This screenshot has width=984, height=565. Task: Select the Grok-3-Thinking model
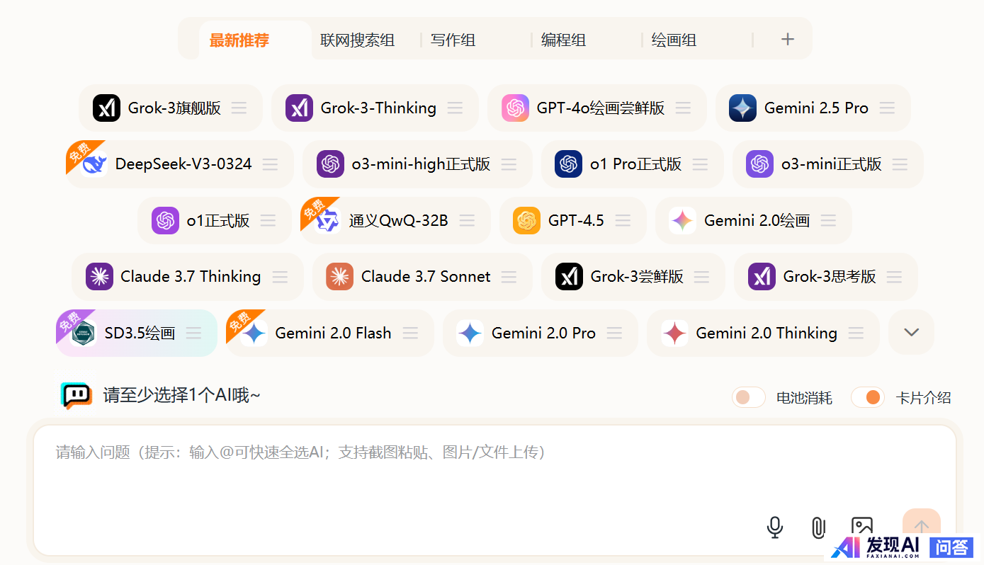(375, 108)
